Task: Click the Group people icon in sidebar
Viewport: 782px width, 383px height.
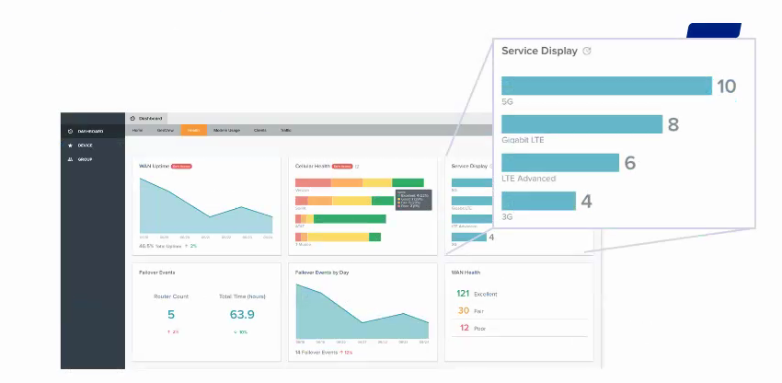Action: coord(71,159)
